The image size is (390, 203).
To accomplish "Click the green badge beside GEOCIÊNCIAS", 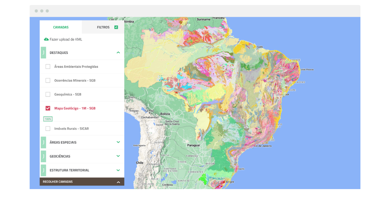I will coord(43,156).
